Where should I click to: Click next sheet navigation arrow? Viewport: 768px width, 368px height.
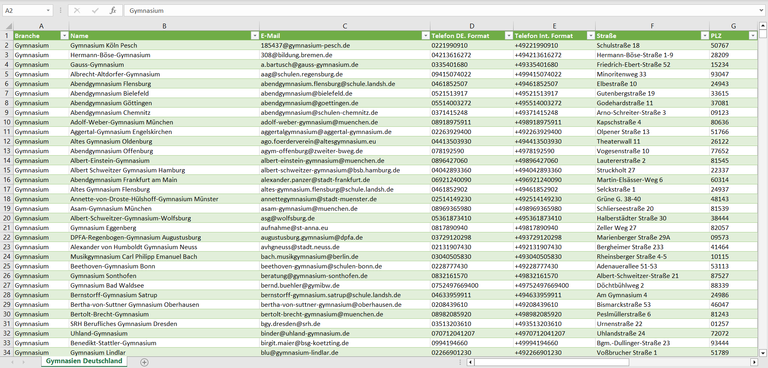click(x=24, y=362)
